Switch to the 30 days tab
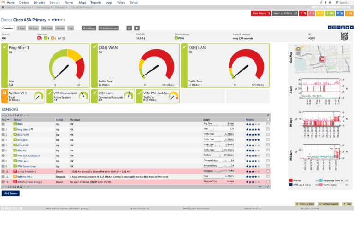 click(x=34, y=28)
